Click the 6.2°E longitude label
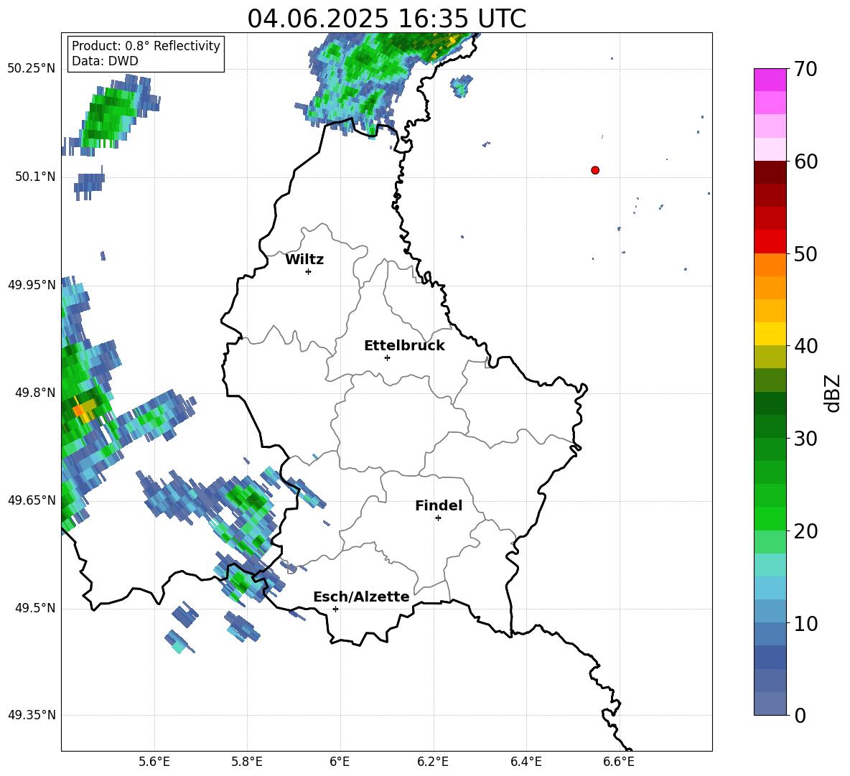This screenshot has width=850, height=776. point(433,762)
